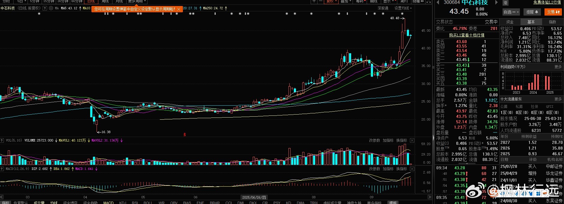Go to previous stock arrow
Screen dimensions: 564x204
click(438, 2)
